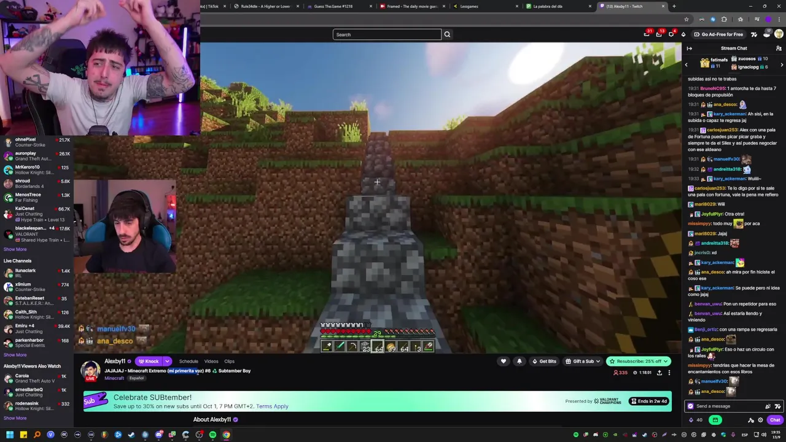Open the chat identity sword icon

751,420
